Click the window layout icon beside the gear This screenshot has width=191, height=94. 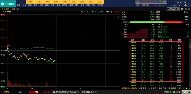pos(189,9)
